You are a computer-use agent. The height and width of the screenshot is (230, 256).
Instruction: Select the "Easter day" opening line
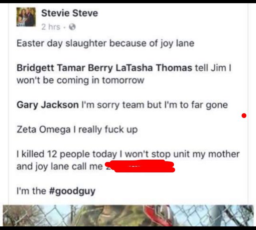(x=40, y=44)
